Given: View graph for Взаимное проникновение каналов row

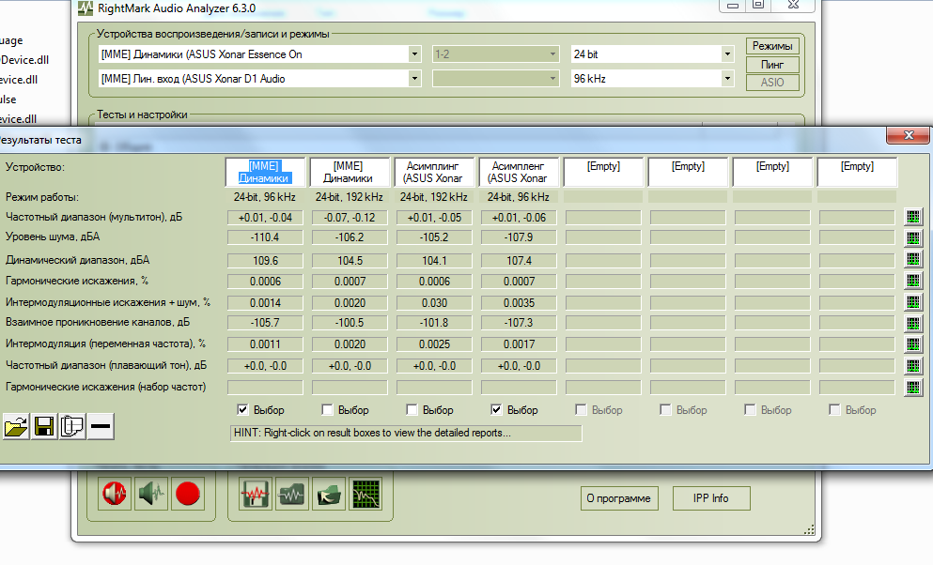Looking at the screenshot, I should 912,323.
